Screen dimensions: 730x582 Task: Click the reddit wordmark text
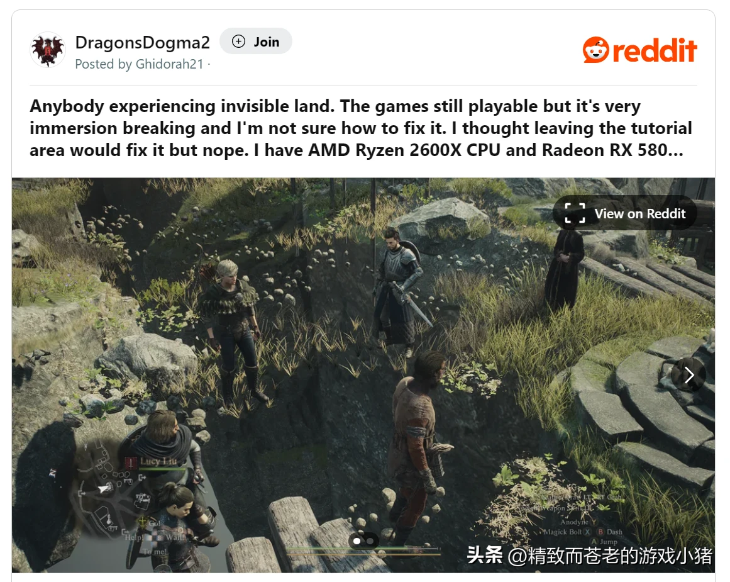point(655,50)
